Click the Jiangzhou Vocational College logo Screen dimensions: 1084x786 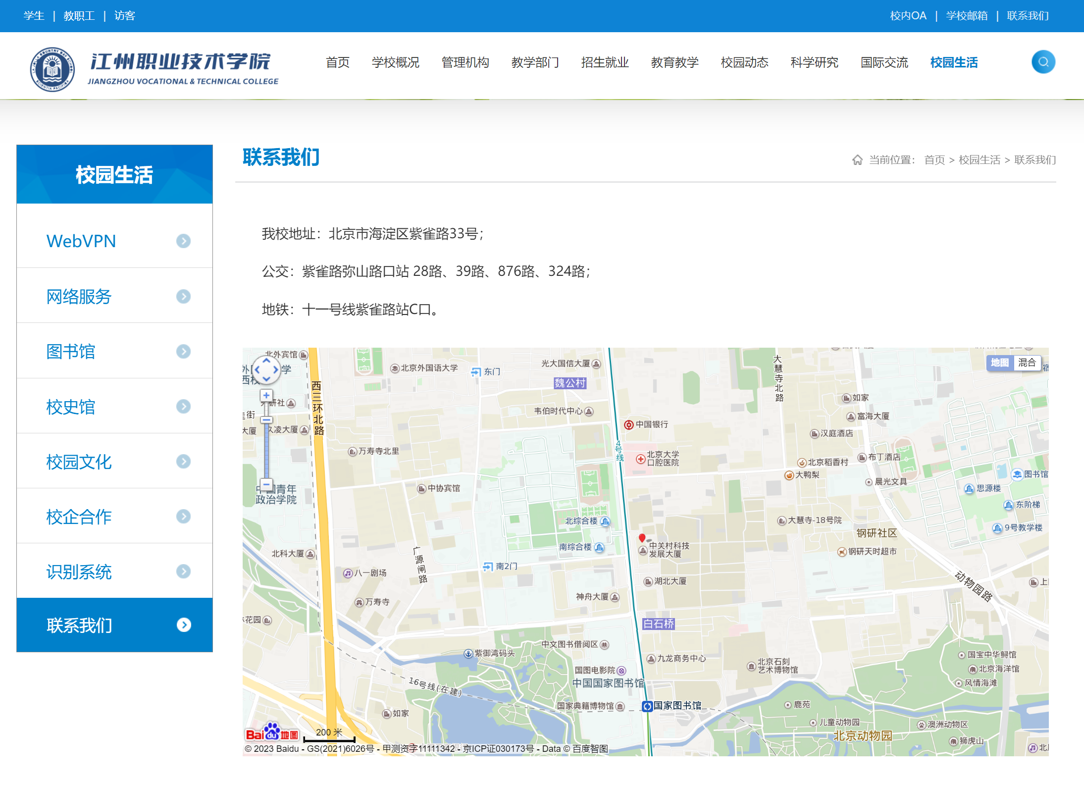(154, 66)
